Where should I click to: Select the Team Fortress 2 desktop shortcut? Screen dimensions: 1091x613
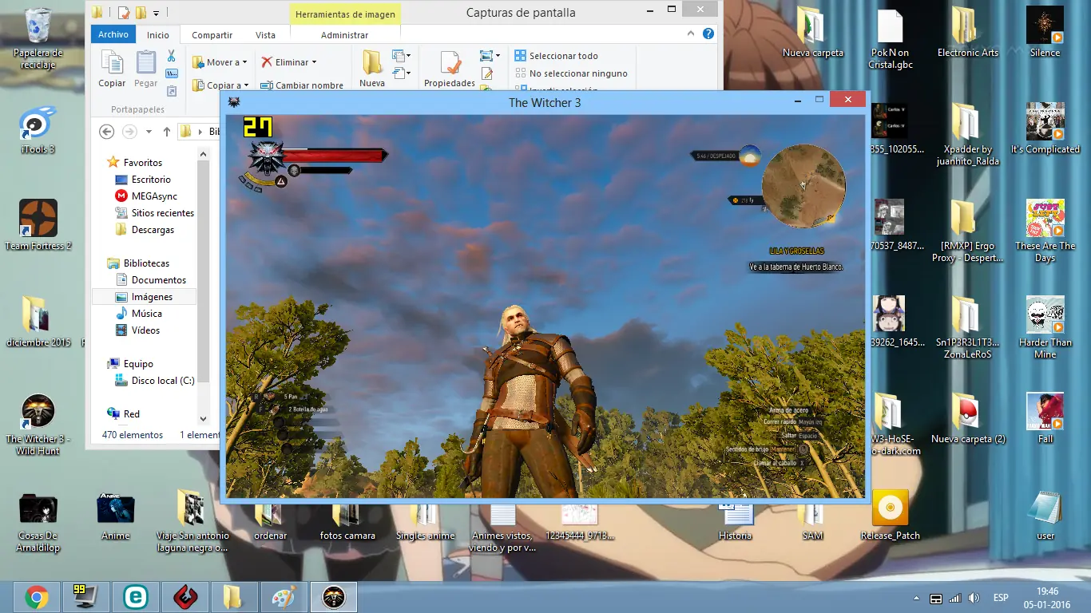click(38, 225)
